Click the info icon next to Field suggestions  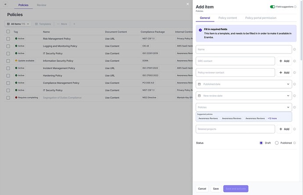pyautogui.click(x=295, y=7)
